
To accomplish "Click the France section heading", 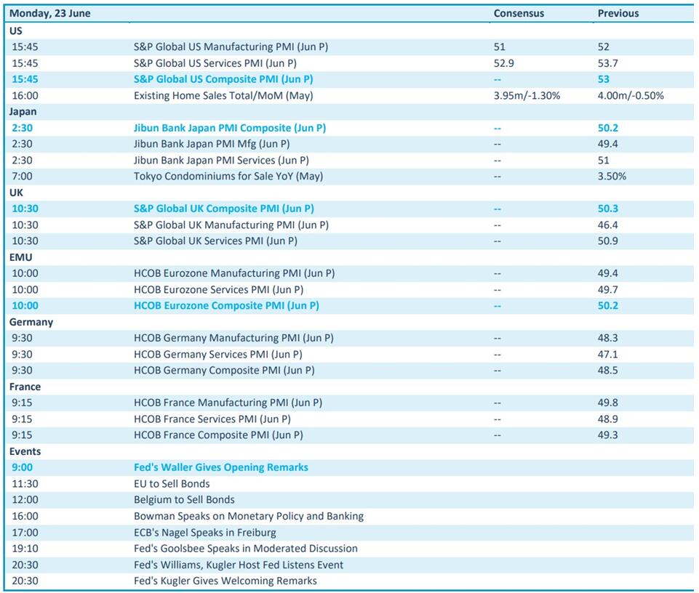I will pos(25,387).
